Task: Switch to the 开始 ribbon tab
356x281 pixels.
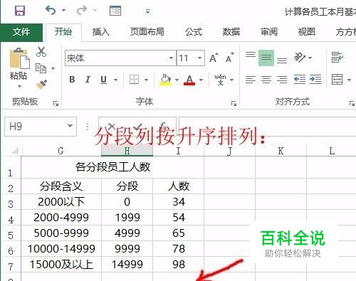Action: click(x=63, y=32)
